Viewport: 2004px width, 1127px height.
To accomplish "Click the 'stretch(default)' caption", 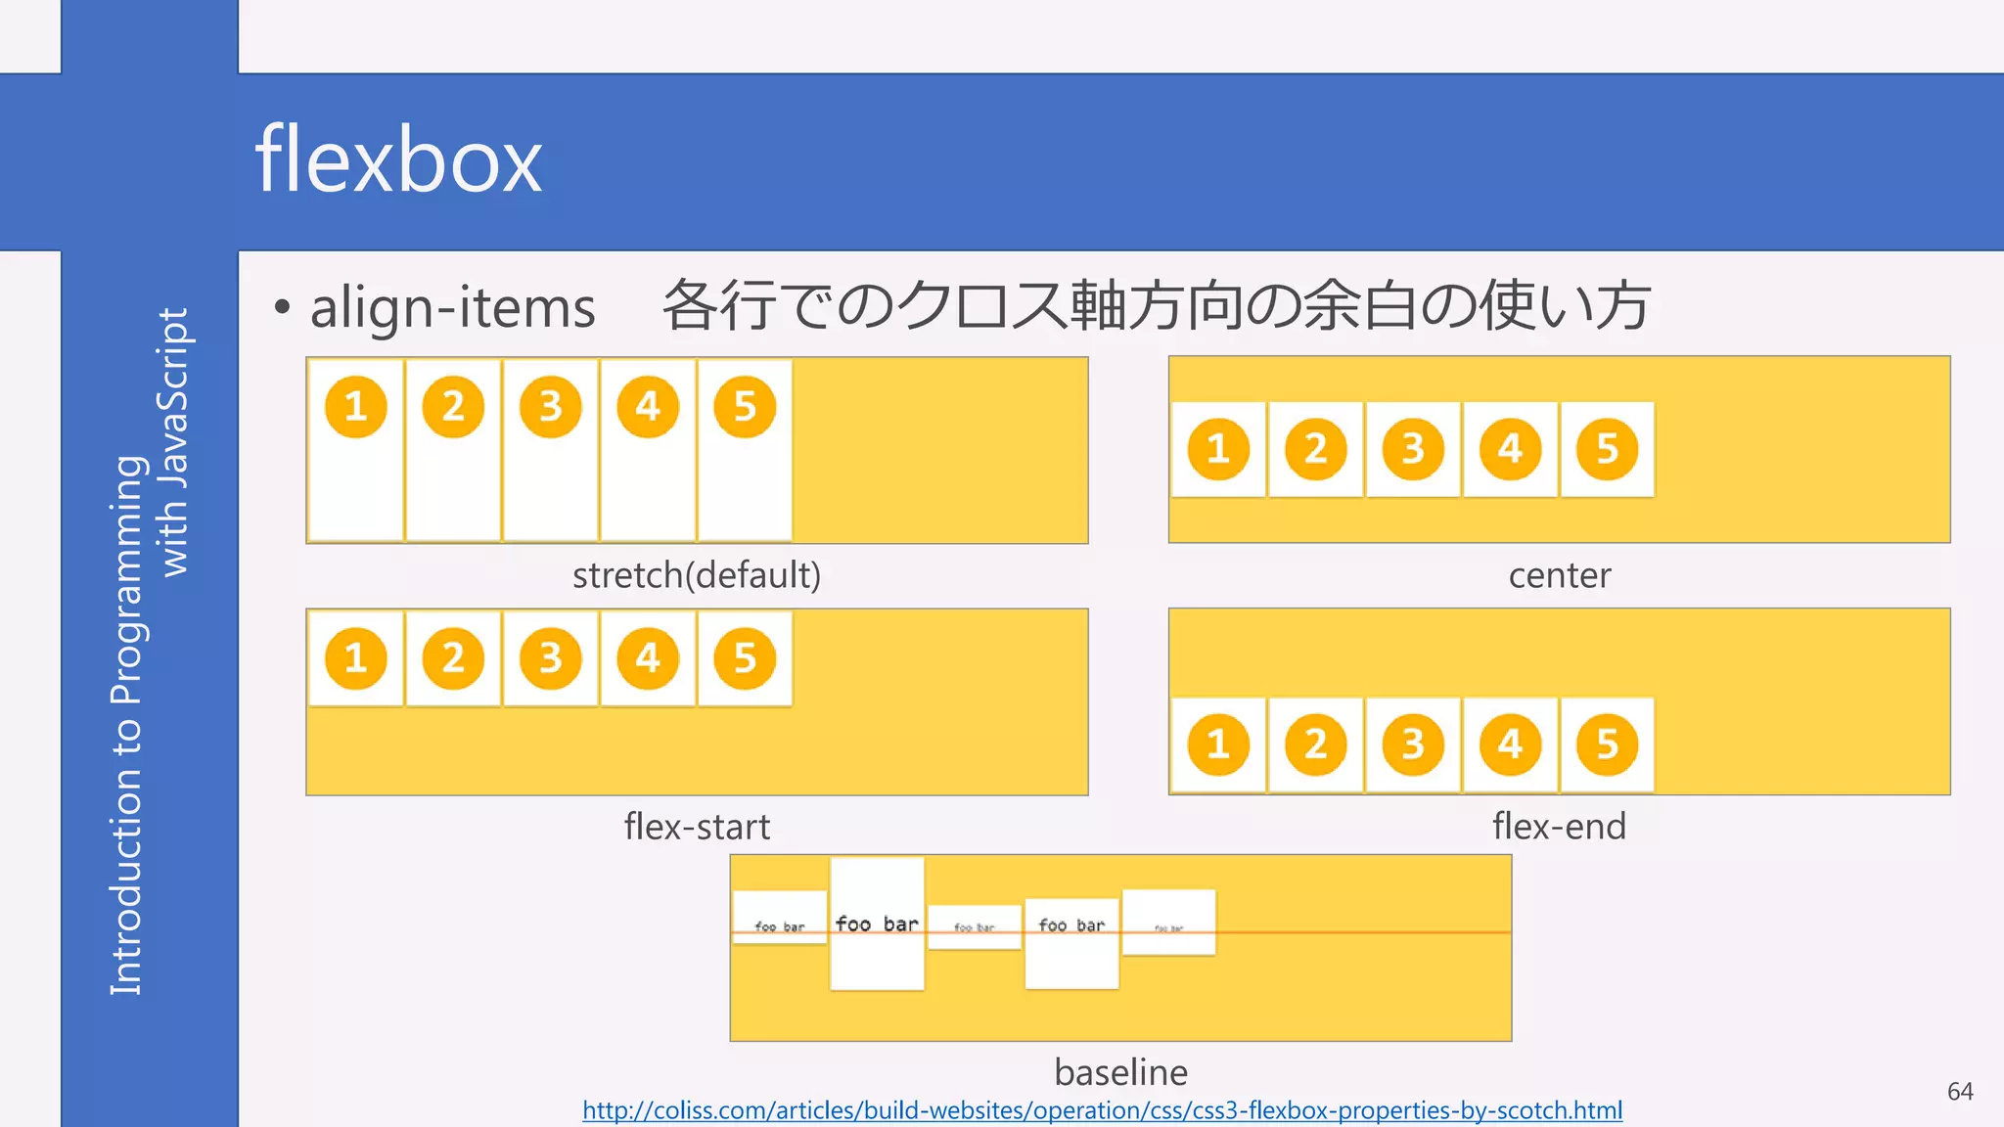I will [x=697, y=575].
